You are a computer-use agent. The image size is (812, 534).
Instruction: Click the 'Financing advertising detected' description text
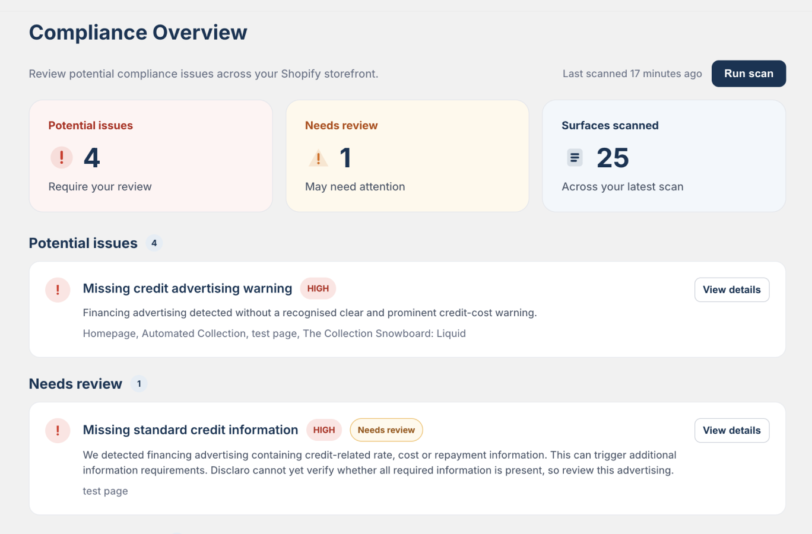pyautogui.click(x=310, y=313)
